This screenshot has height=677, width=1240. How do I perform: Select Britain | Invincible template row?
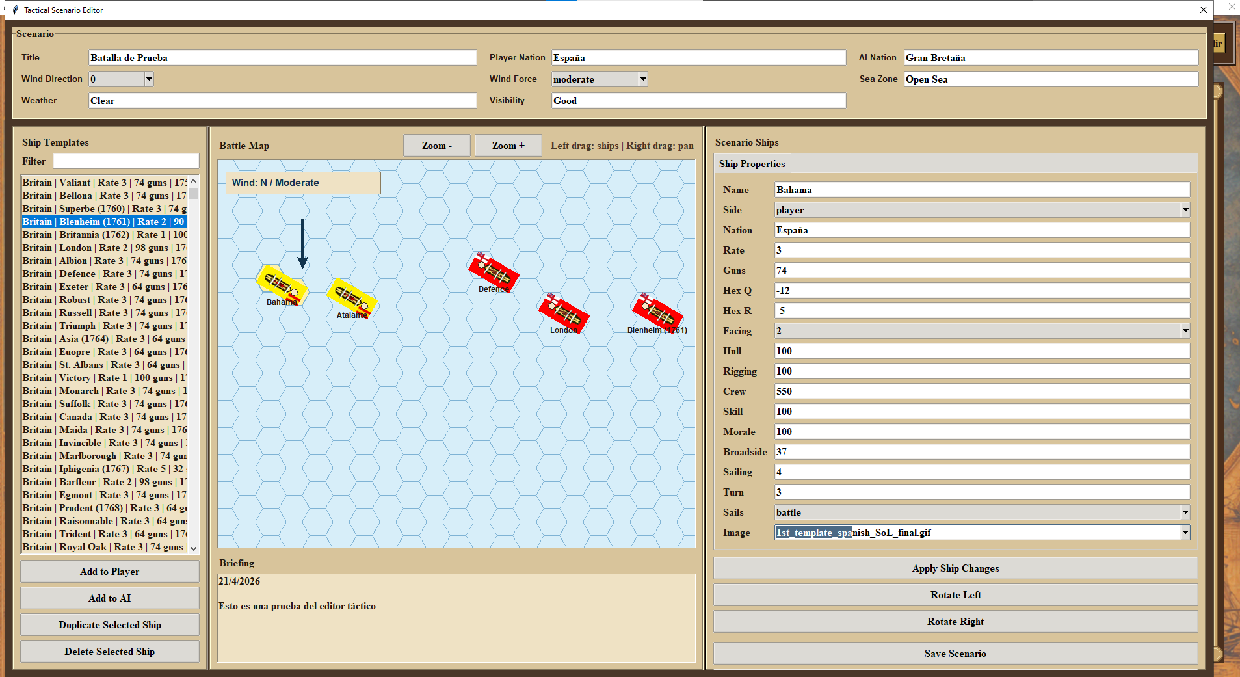pos(104,443)
